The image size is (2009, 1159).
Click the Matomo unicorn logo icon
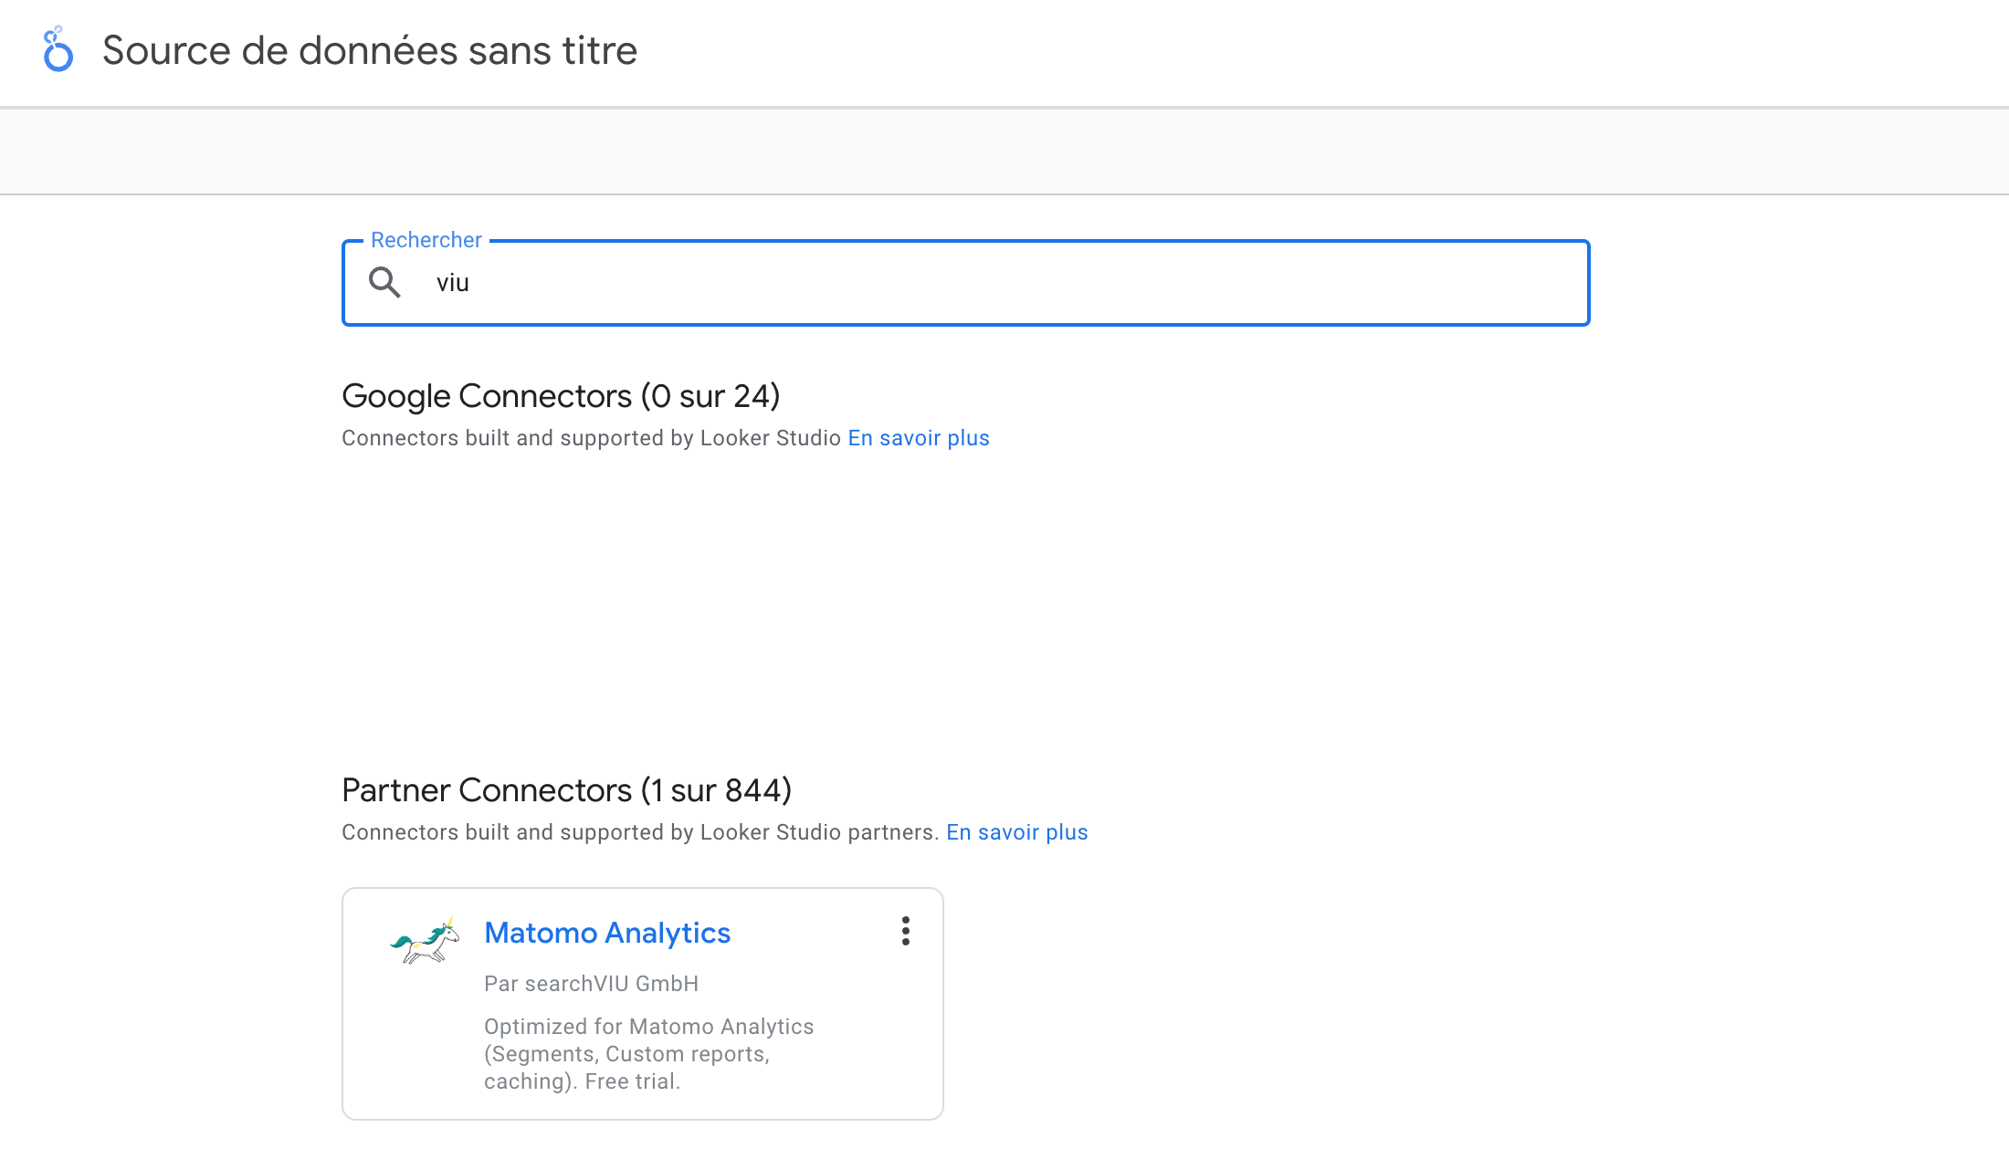pyautogui.click(x=425, y=941)
